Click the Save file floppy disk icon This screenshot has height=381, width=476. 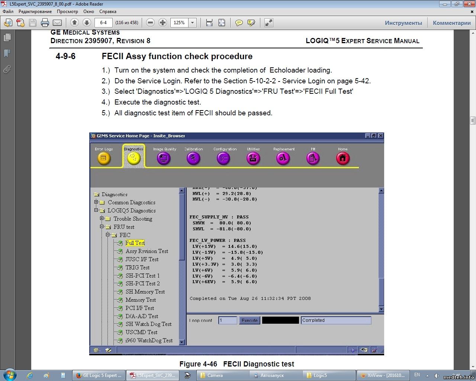[x=33, y=23]
